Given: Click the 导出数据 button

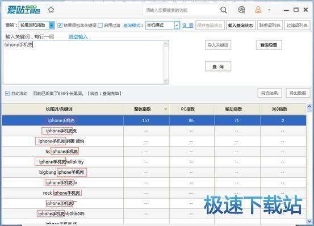Looking at the screenshot, I should (298, 93).
